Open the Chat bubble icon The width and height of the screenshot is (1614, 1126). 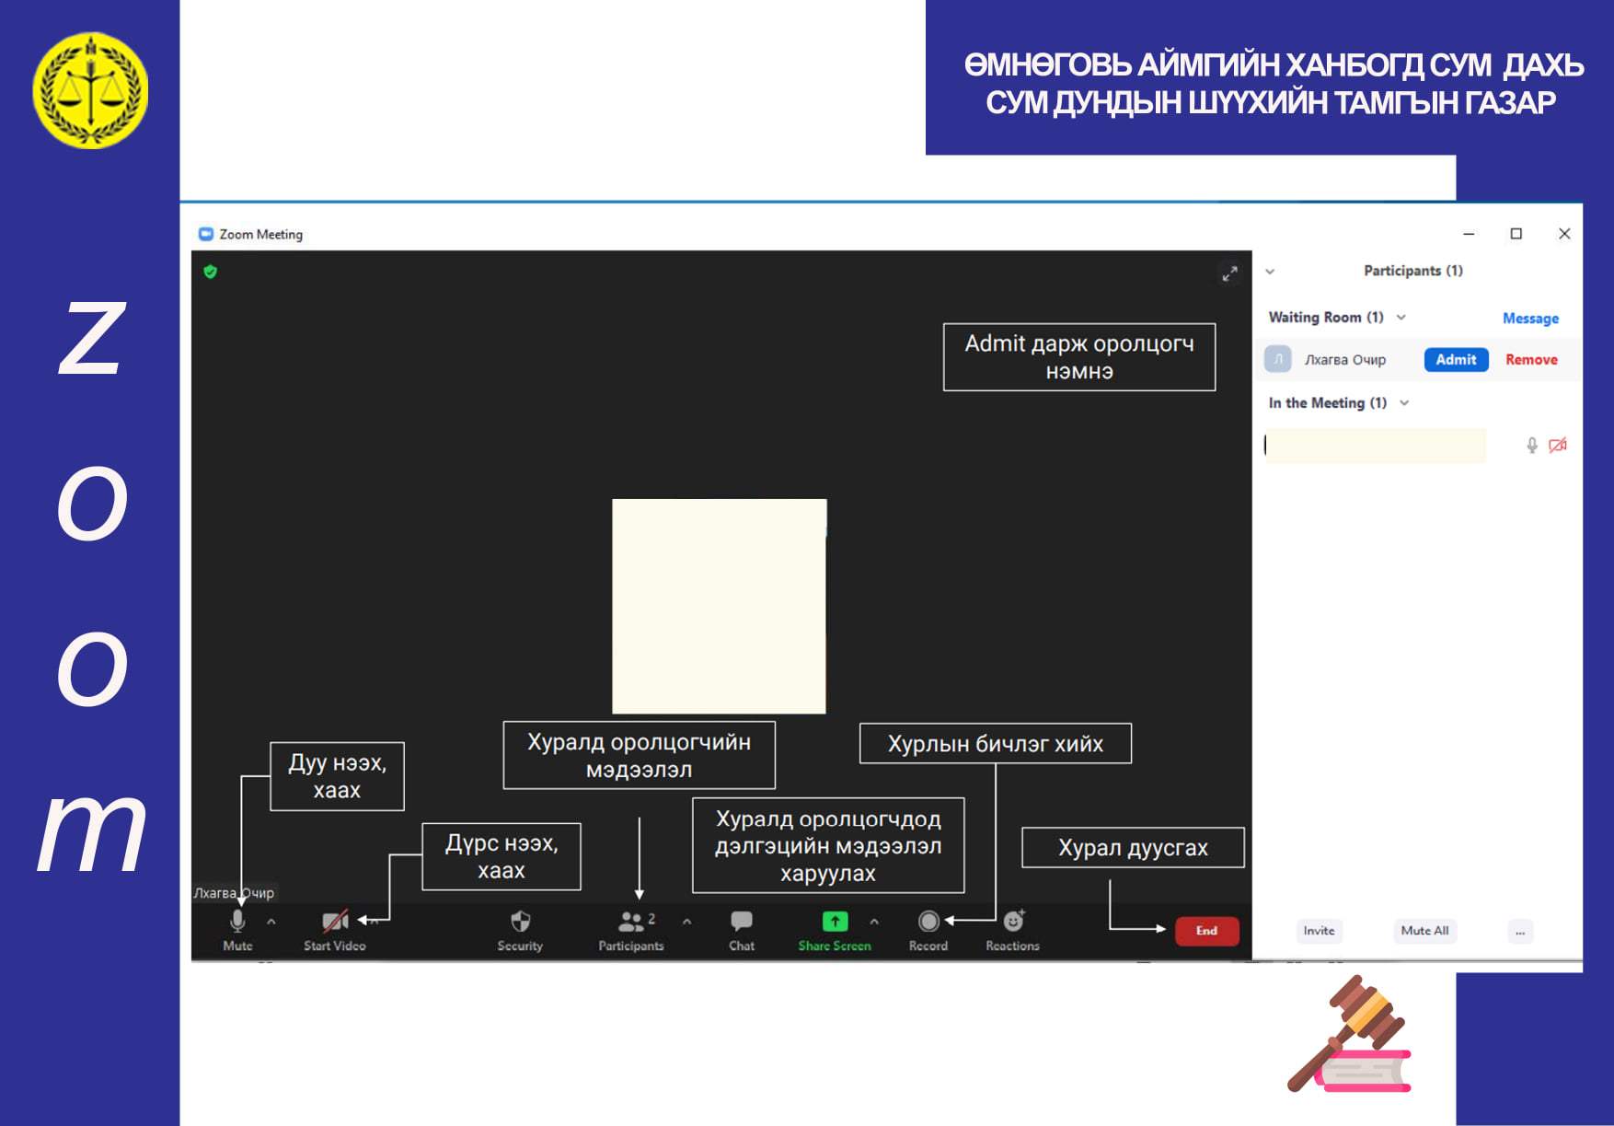coord(742,922)
